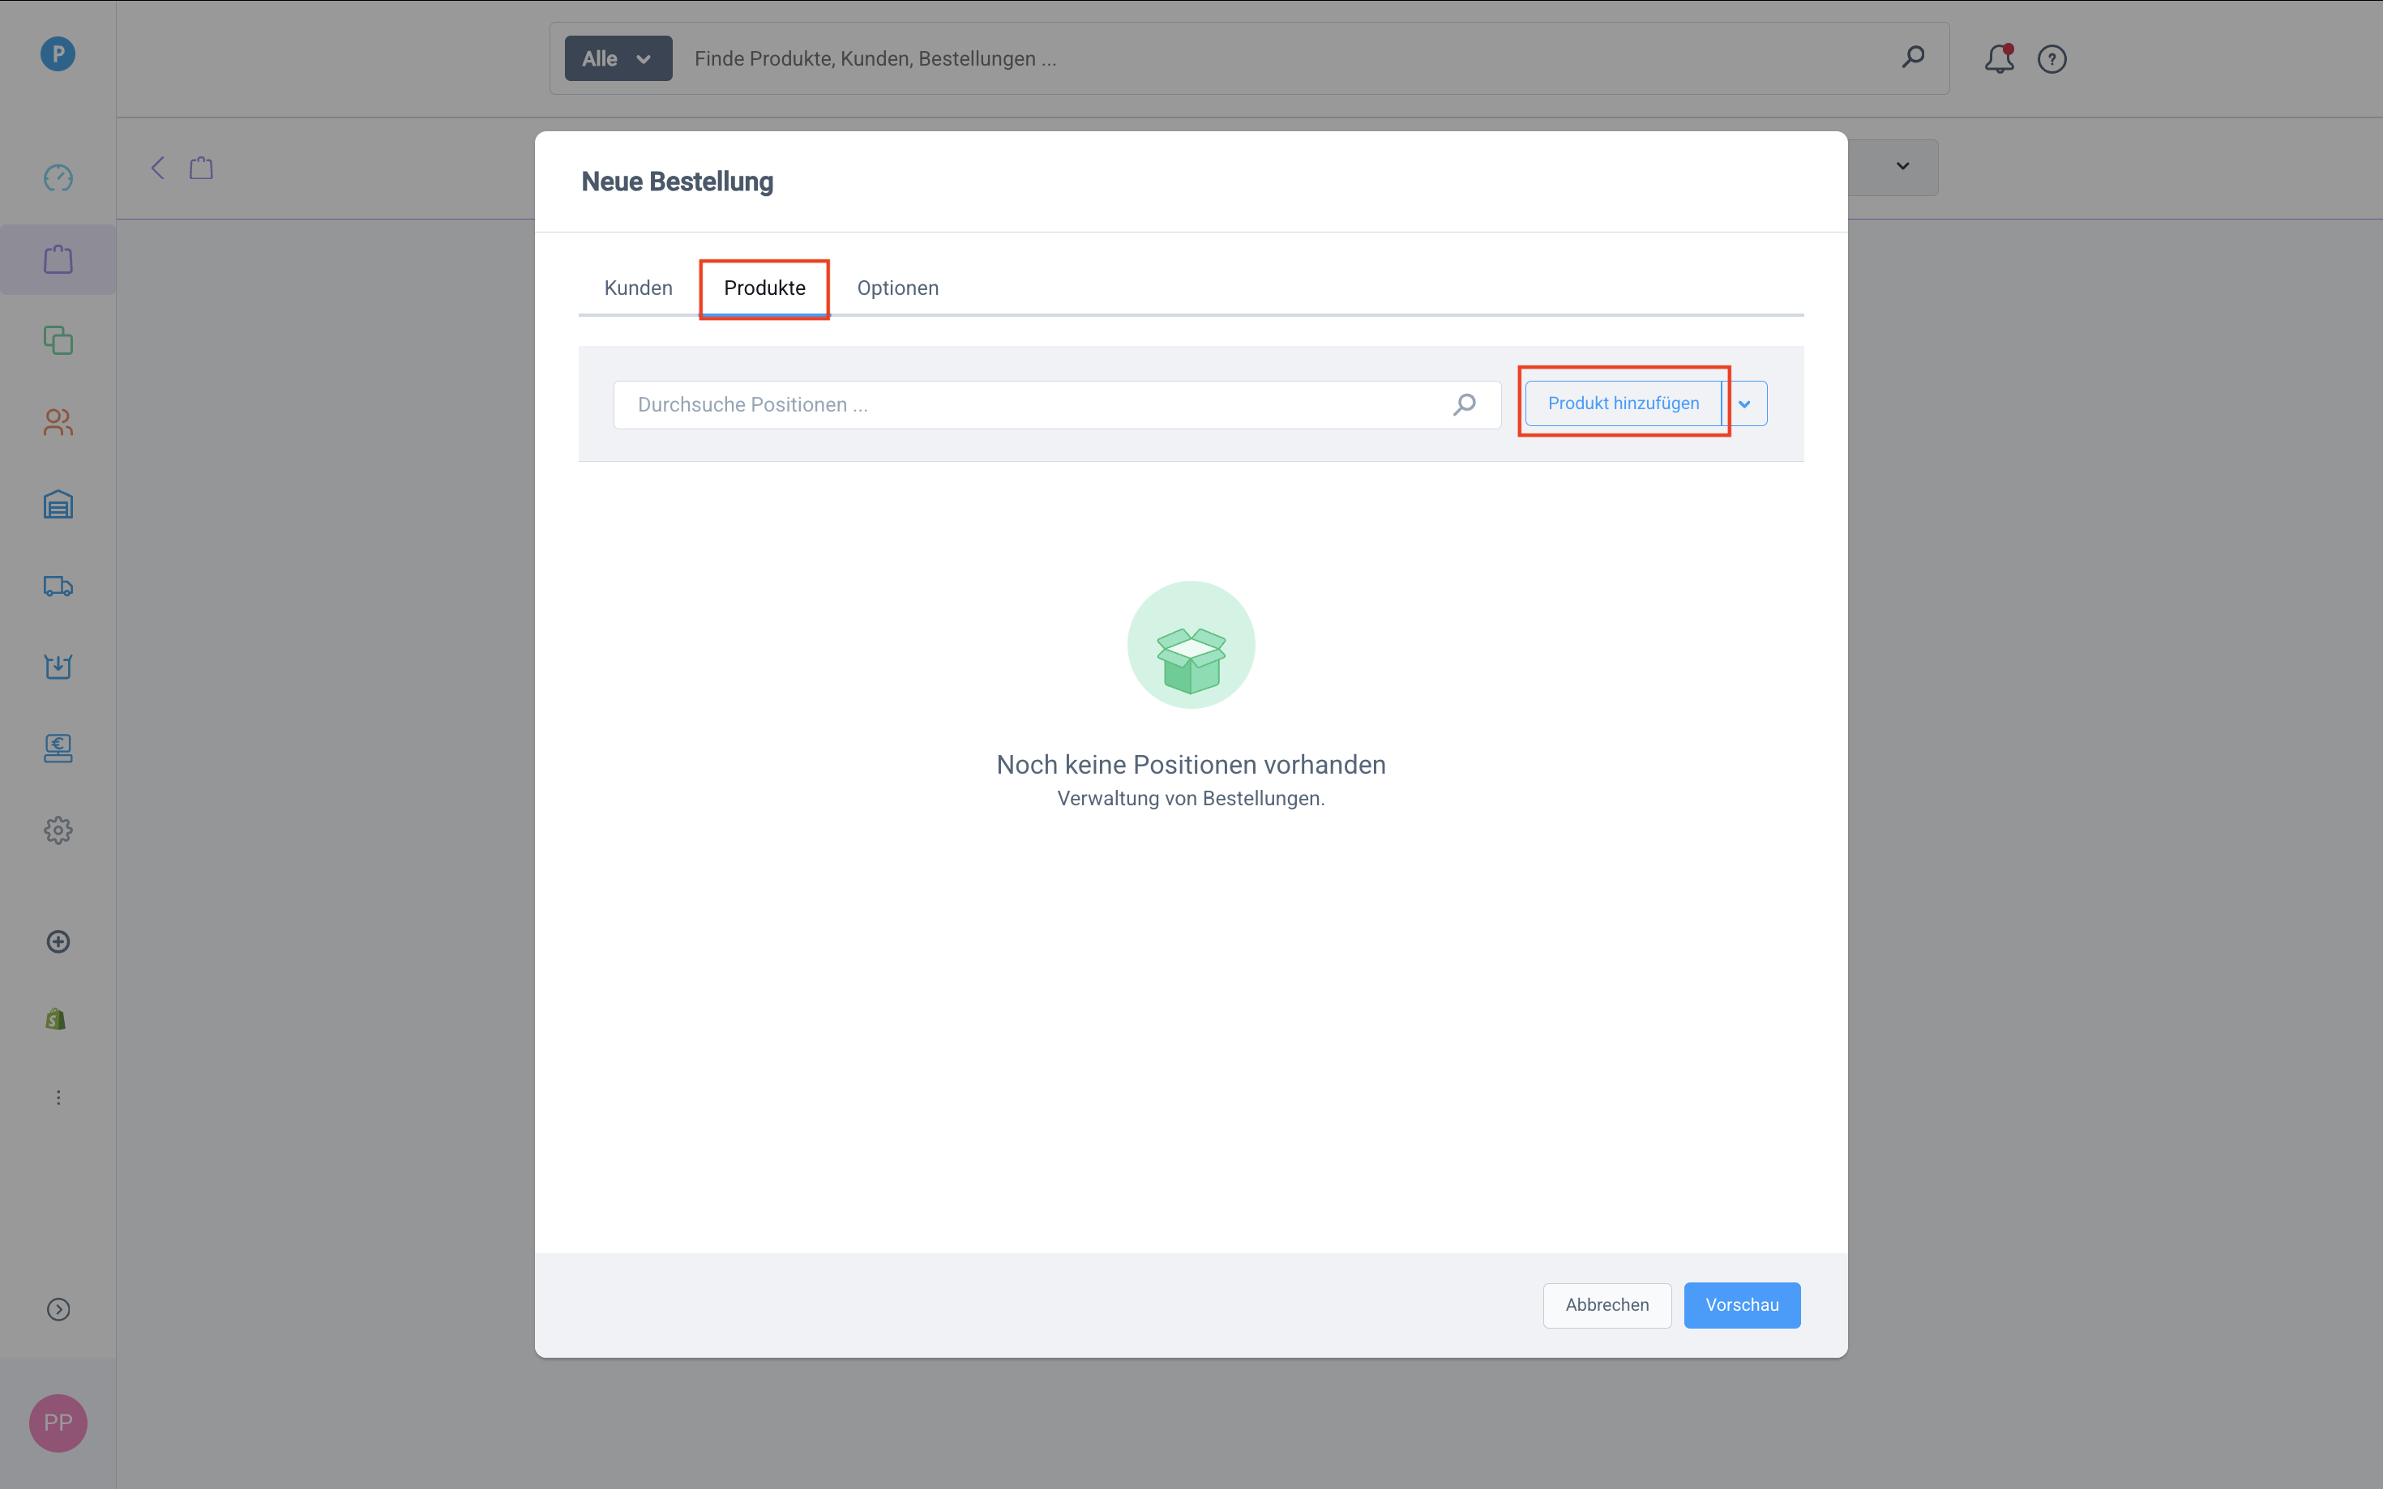This screenshot has width=2383, height=1489.
Task: Click the delivery truck sidebar icon
Action: tap(58, 586)
